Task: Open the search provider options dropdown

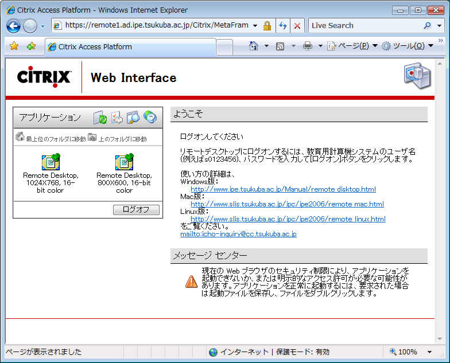Action: [440, 25]
